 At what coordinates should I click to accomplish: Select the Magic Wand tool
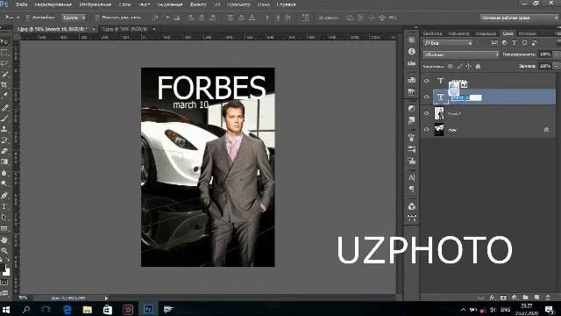(x=4, y=74)
